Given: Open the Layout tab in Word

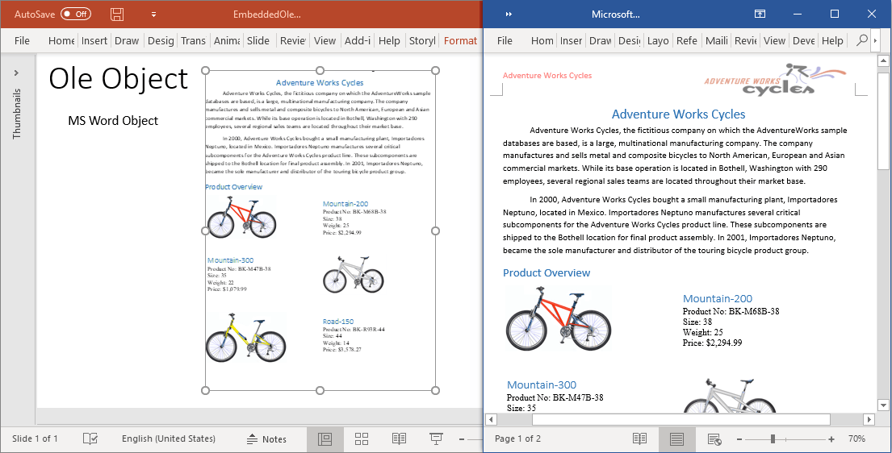Looking at the screenshot, I should pyautogui.click(x=658, y=40).
